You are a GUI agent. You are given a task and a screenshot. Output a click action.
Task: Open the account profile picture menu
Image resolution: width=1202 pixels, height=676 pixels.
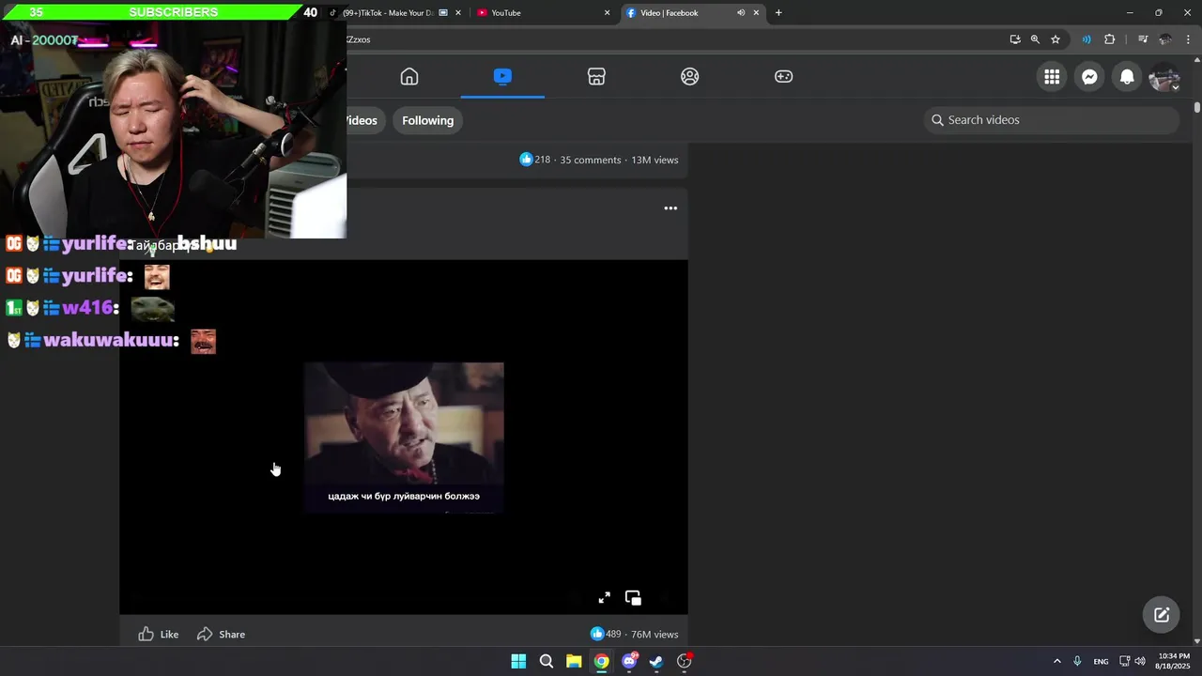[1164, 77]
